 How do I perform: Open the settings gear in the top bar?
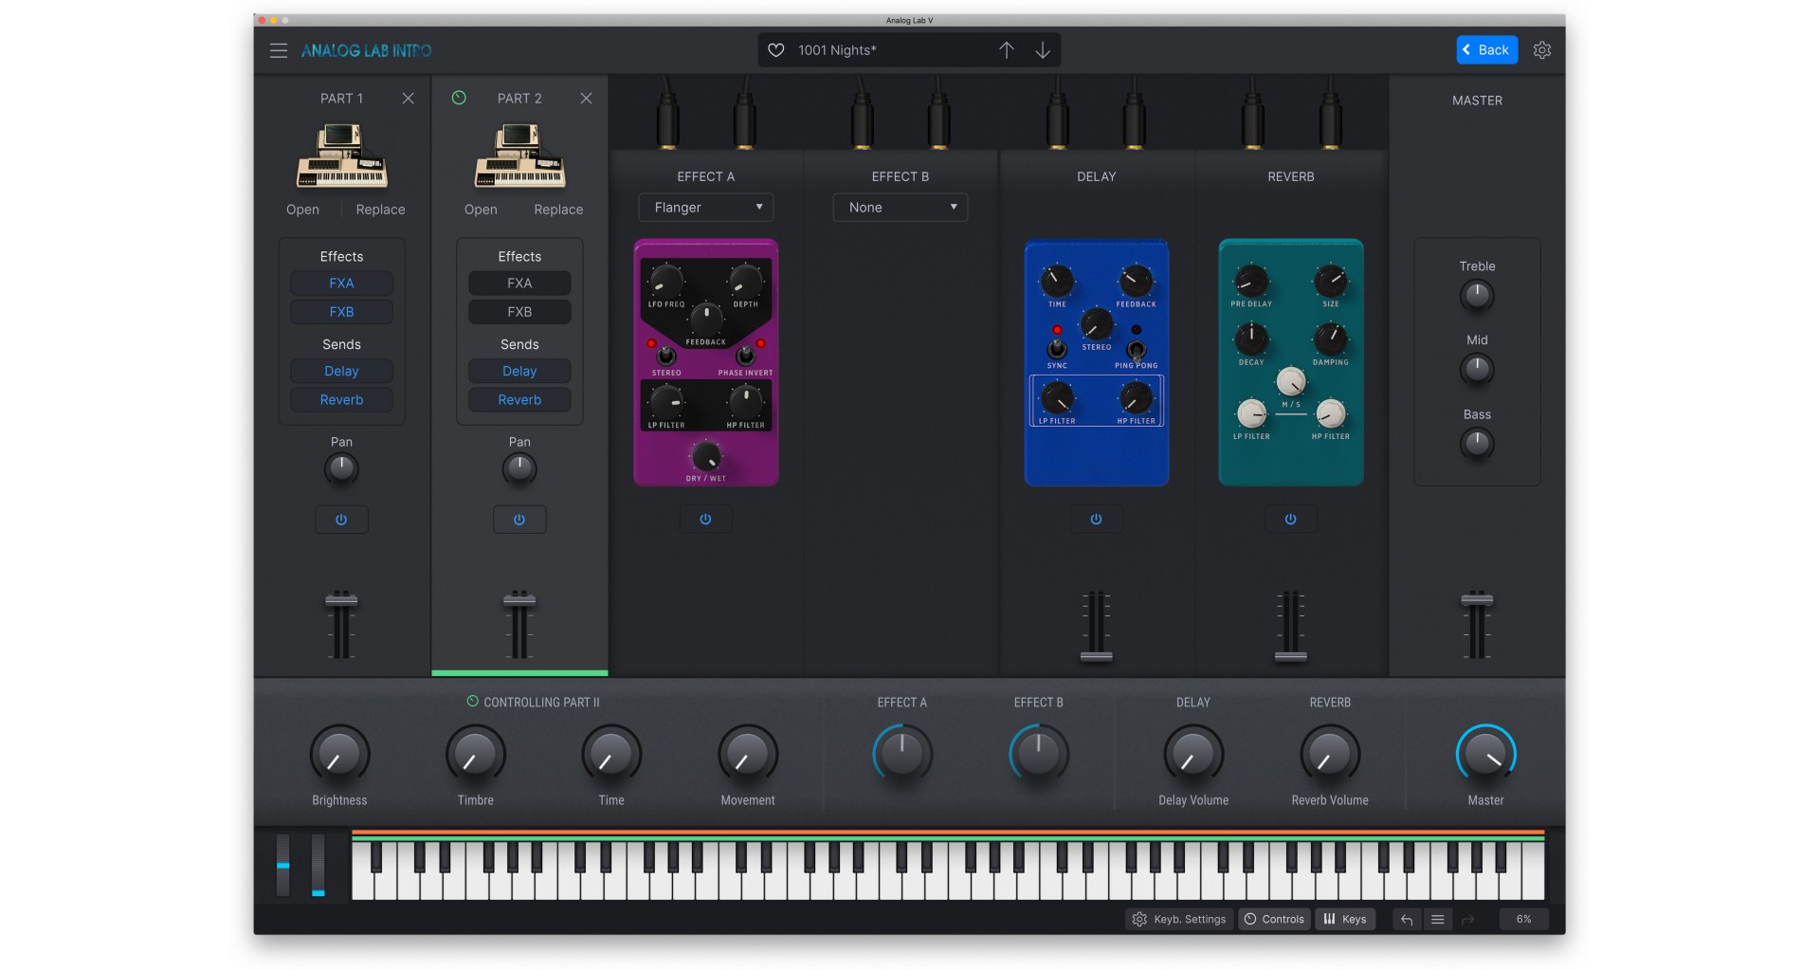click(1542, 50)
